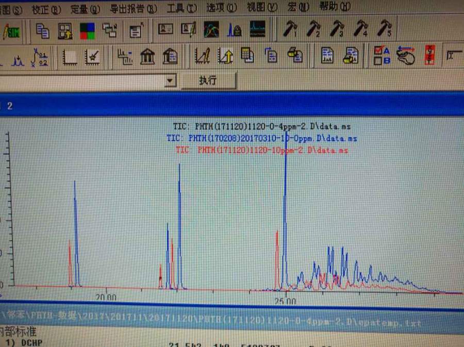Click the library building with report icon
464x347 pixels.
170,56
